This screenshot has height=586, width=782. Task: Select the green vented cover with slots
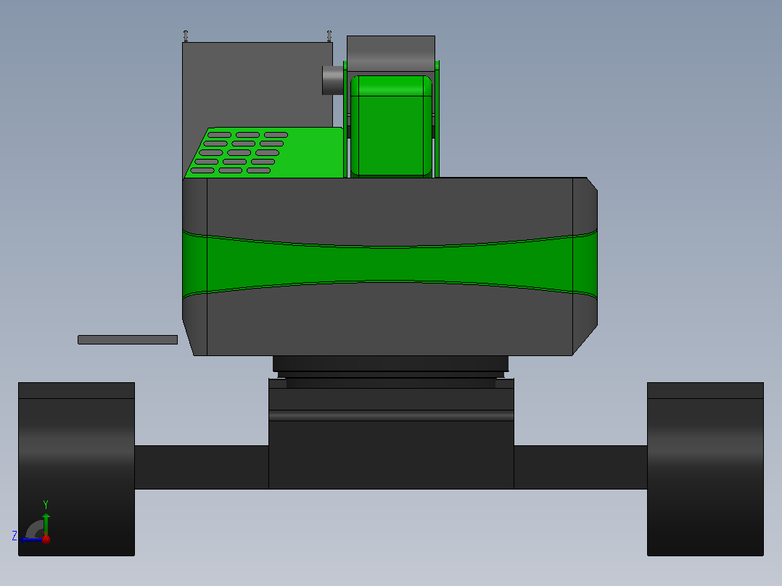[x=264, y=152]
